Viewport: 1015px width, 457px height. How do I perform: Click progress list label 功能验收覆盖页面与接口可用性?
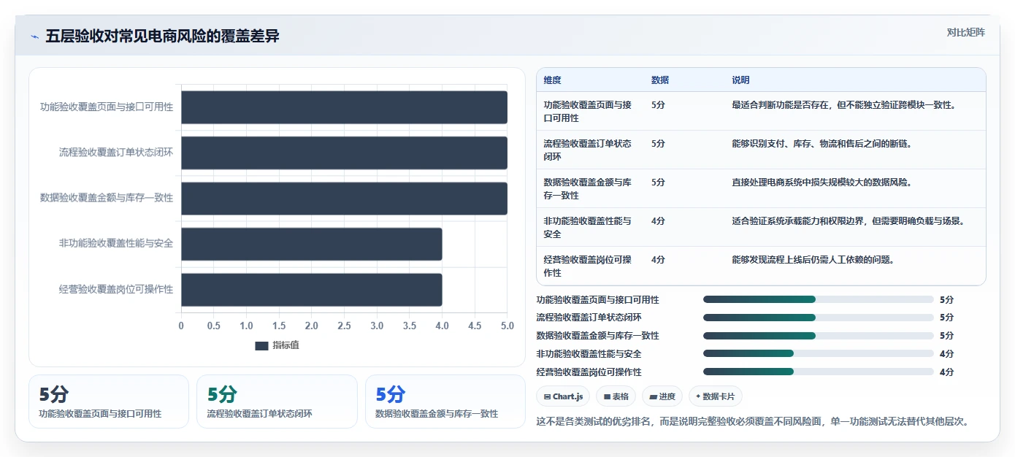point(598,299)
